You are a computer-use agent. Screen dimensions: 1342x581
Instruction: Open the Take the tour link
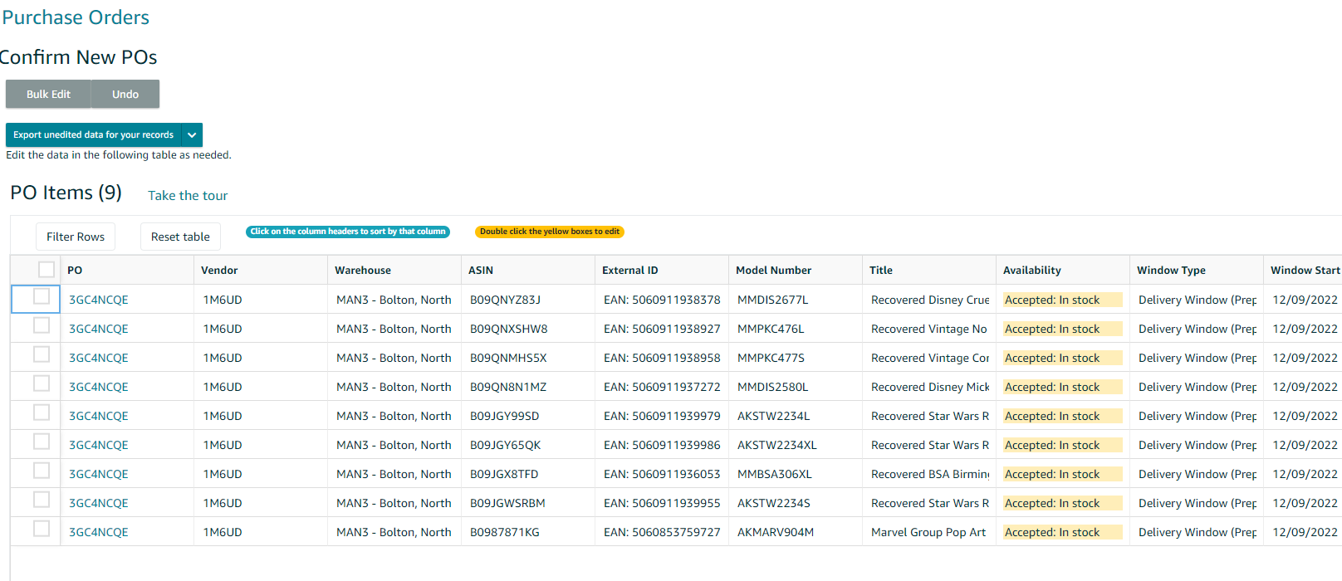pos(188,195)
